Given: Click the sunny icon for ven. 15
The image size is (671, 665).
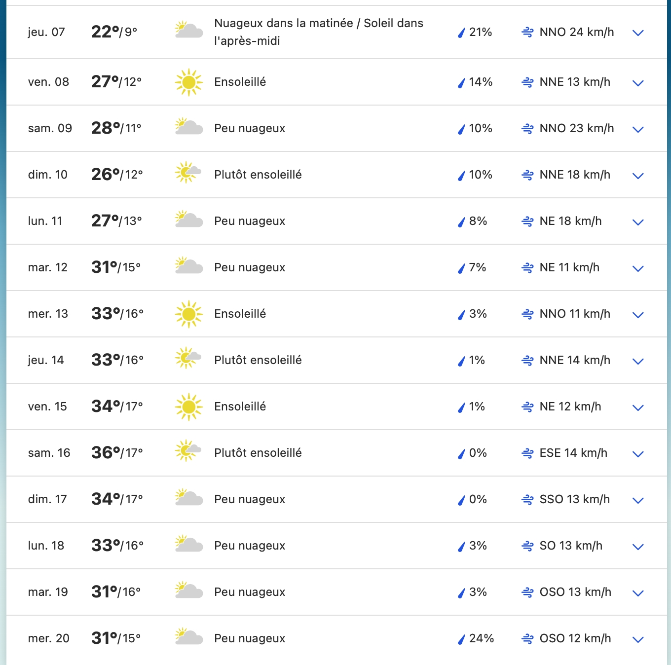Looking at the screenshot, I should (x=189, y=406).
